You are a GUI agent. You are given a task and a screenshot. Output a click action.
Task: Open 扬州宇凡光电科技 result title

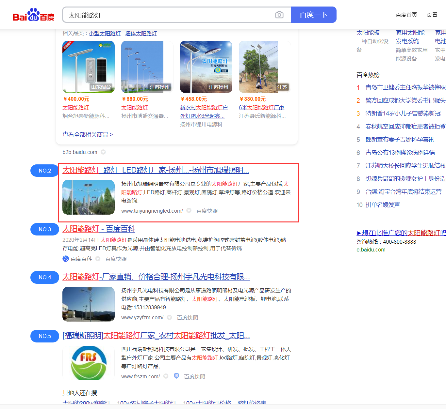[x=156, y=277]
